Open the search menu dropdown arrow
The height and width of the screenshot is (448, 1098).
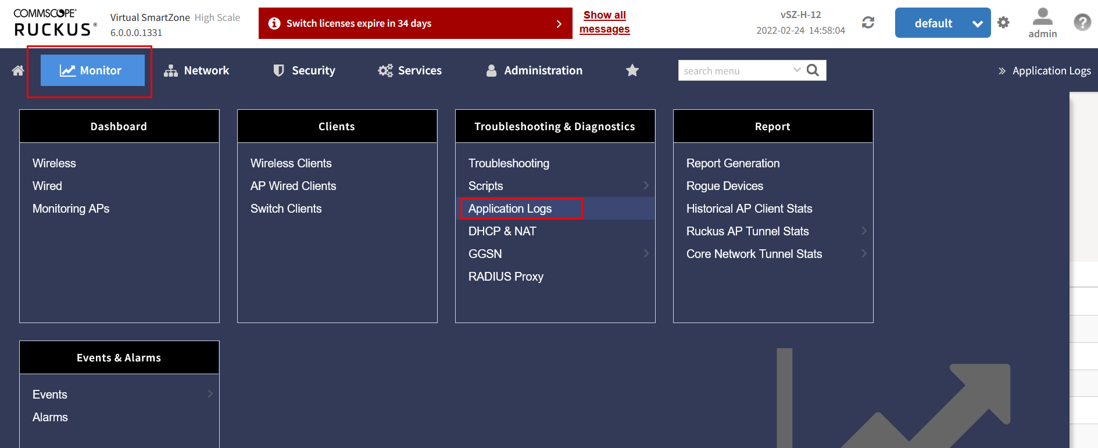[x=797, y=70]
